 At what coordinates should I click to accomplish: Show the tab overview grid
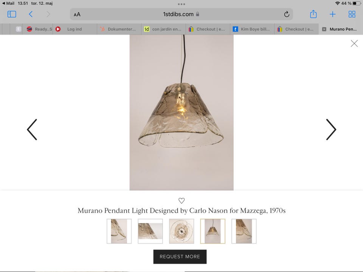point(352,14)
